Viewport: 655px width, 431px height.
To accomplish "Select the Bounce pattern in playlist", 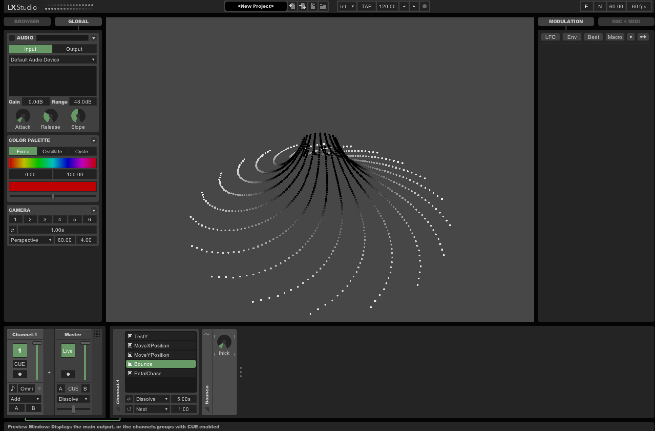I will (161, 364).
